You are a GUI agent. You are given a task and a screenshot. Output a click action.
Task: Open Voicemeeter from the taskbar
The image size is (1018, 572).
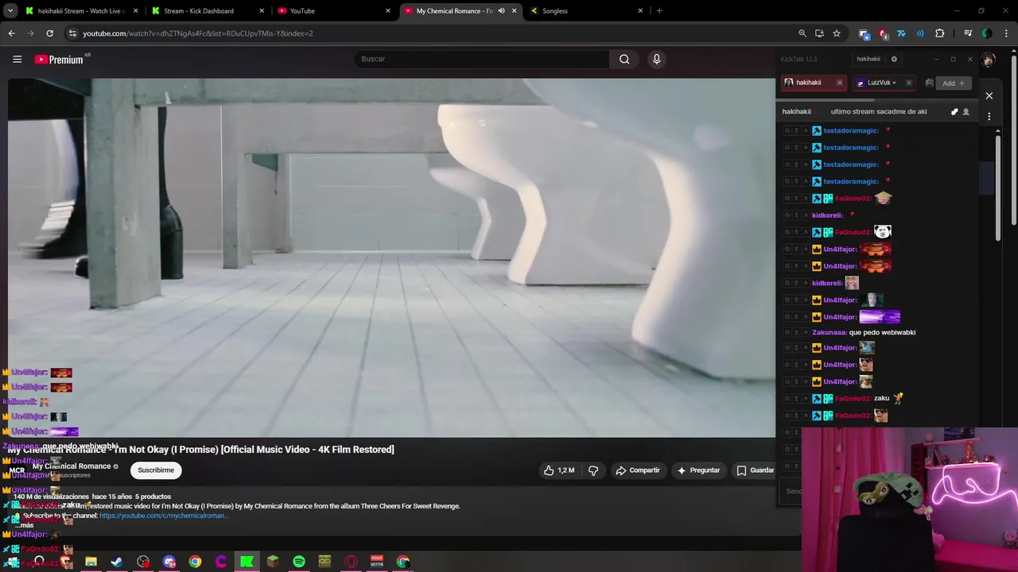point(377,562)
